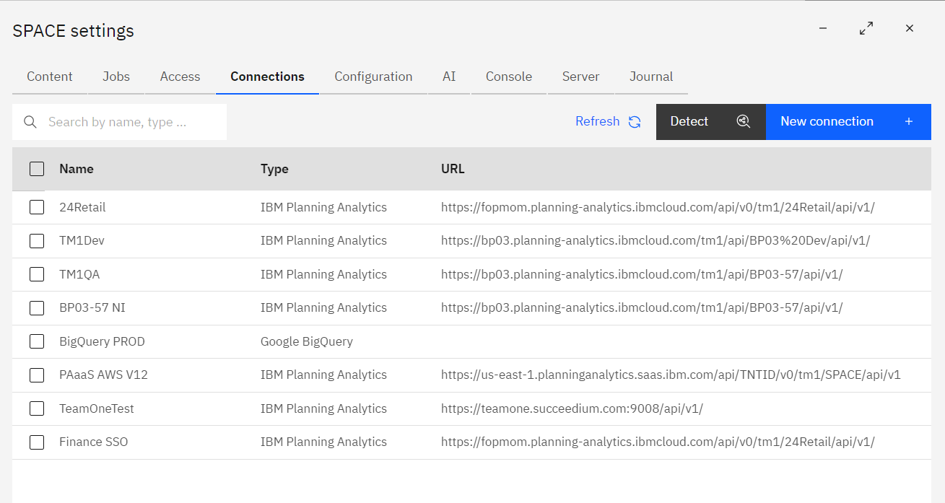Open the TeamOneTest connection name

coord(97,408)
